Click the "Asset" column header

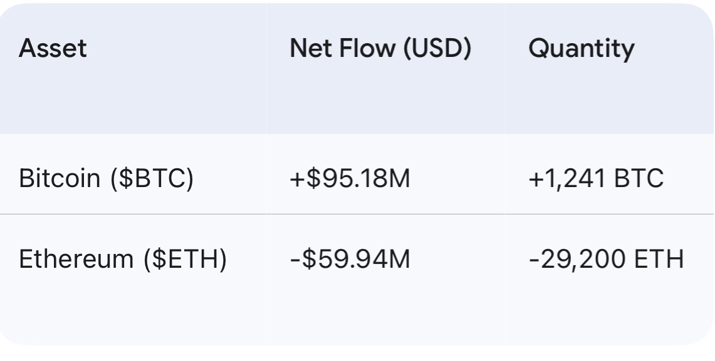tap(53, 49)
